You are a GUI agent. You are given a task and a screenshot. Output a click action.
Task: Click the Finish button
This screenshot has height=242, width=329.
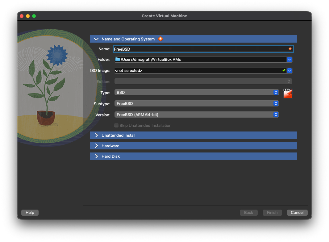[x=272, y=213]
